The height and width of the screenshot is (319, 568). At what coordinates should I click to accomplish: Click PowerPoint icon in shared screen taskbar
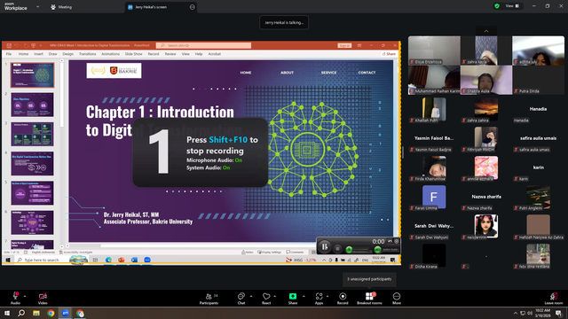[x=122, y=260]
